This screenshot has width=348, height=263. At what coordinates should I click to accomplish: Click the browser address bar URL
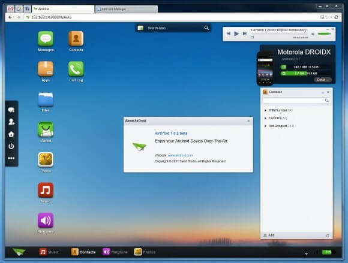tap(52, 17)
